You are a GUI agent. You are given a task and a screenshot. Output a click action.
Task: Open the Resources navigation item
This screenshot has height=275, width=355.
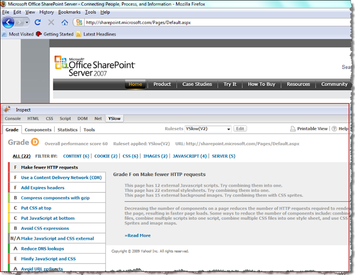[x=298, y=84]
